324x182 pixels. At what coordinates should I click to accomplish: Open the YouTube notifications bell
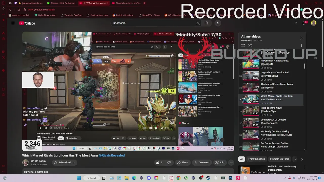pos(304,23)
